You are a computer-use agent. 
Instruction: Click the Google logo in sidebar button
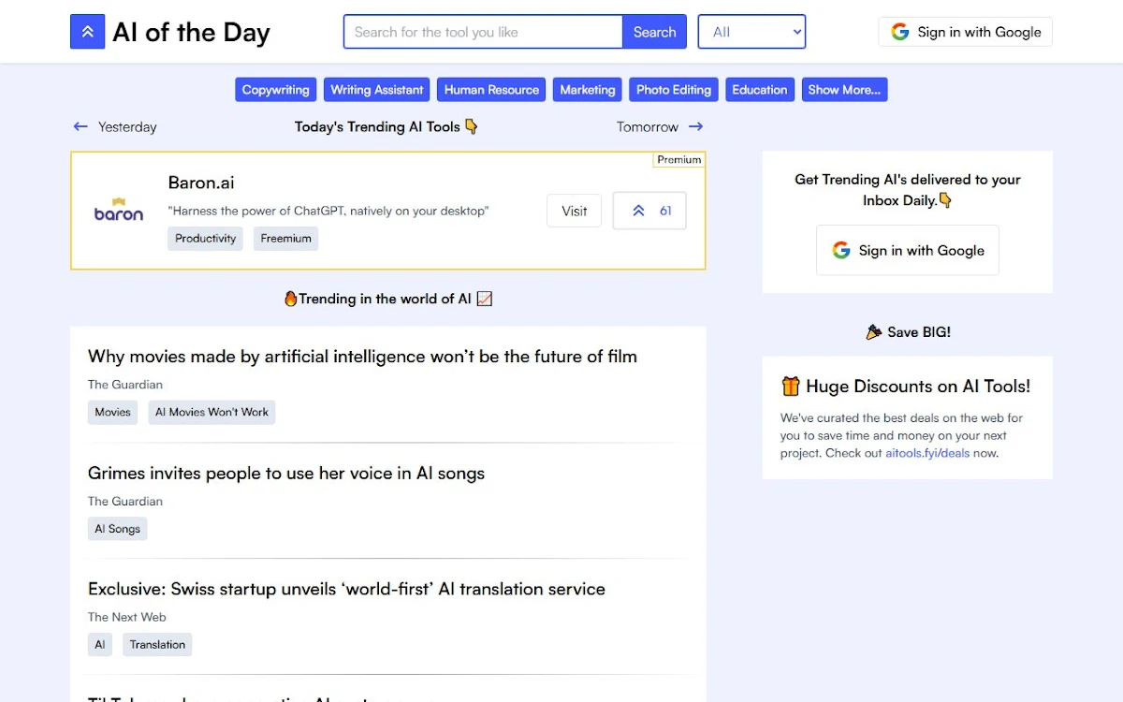coord(841,250)
